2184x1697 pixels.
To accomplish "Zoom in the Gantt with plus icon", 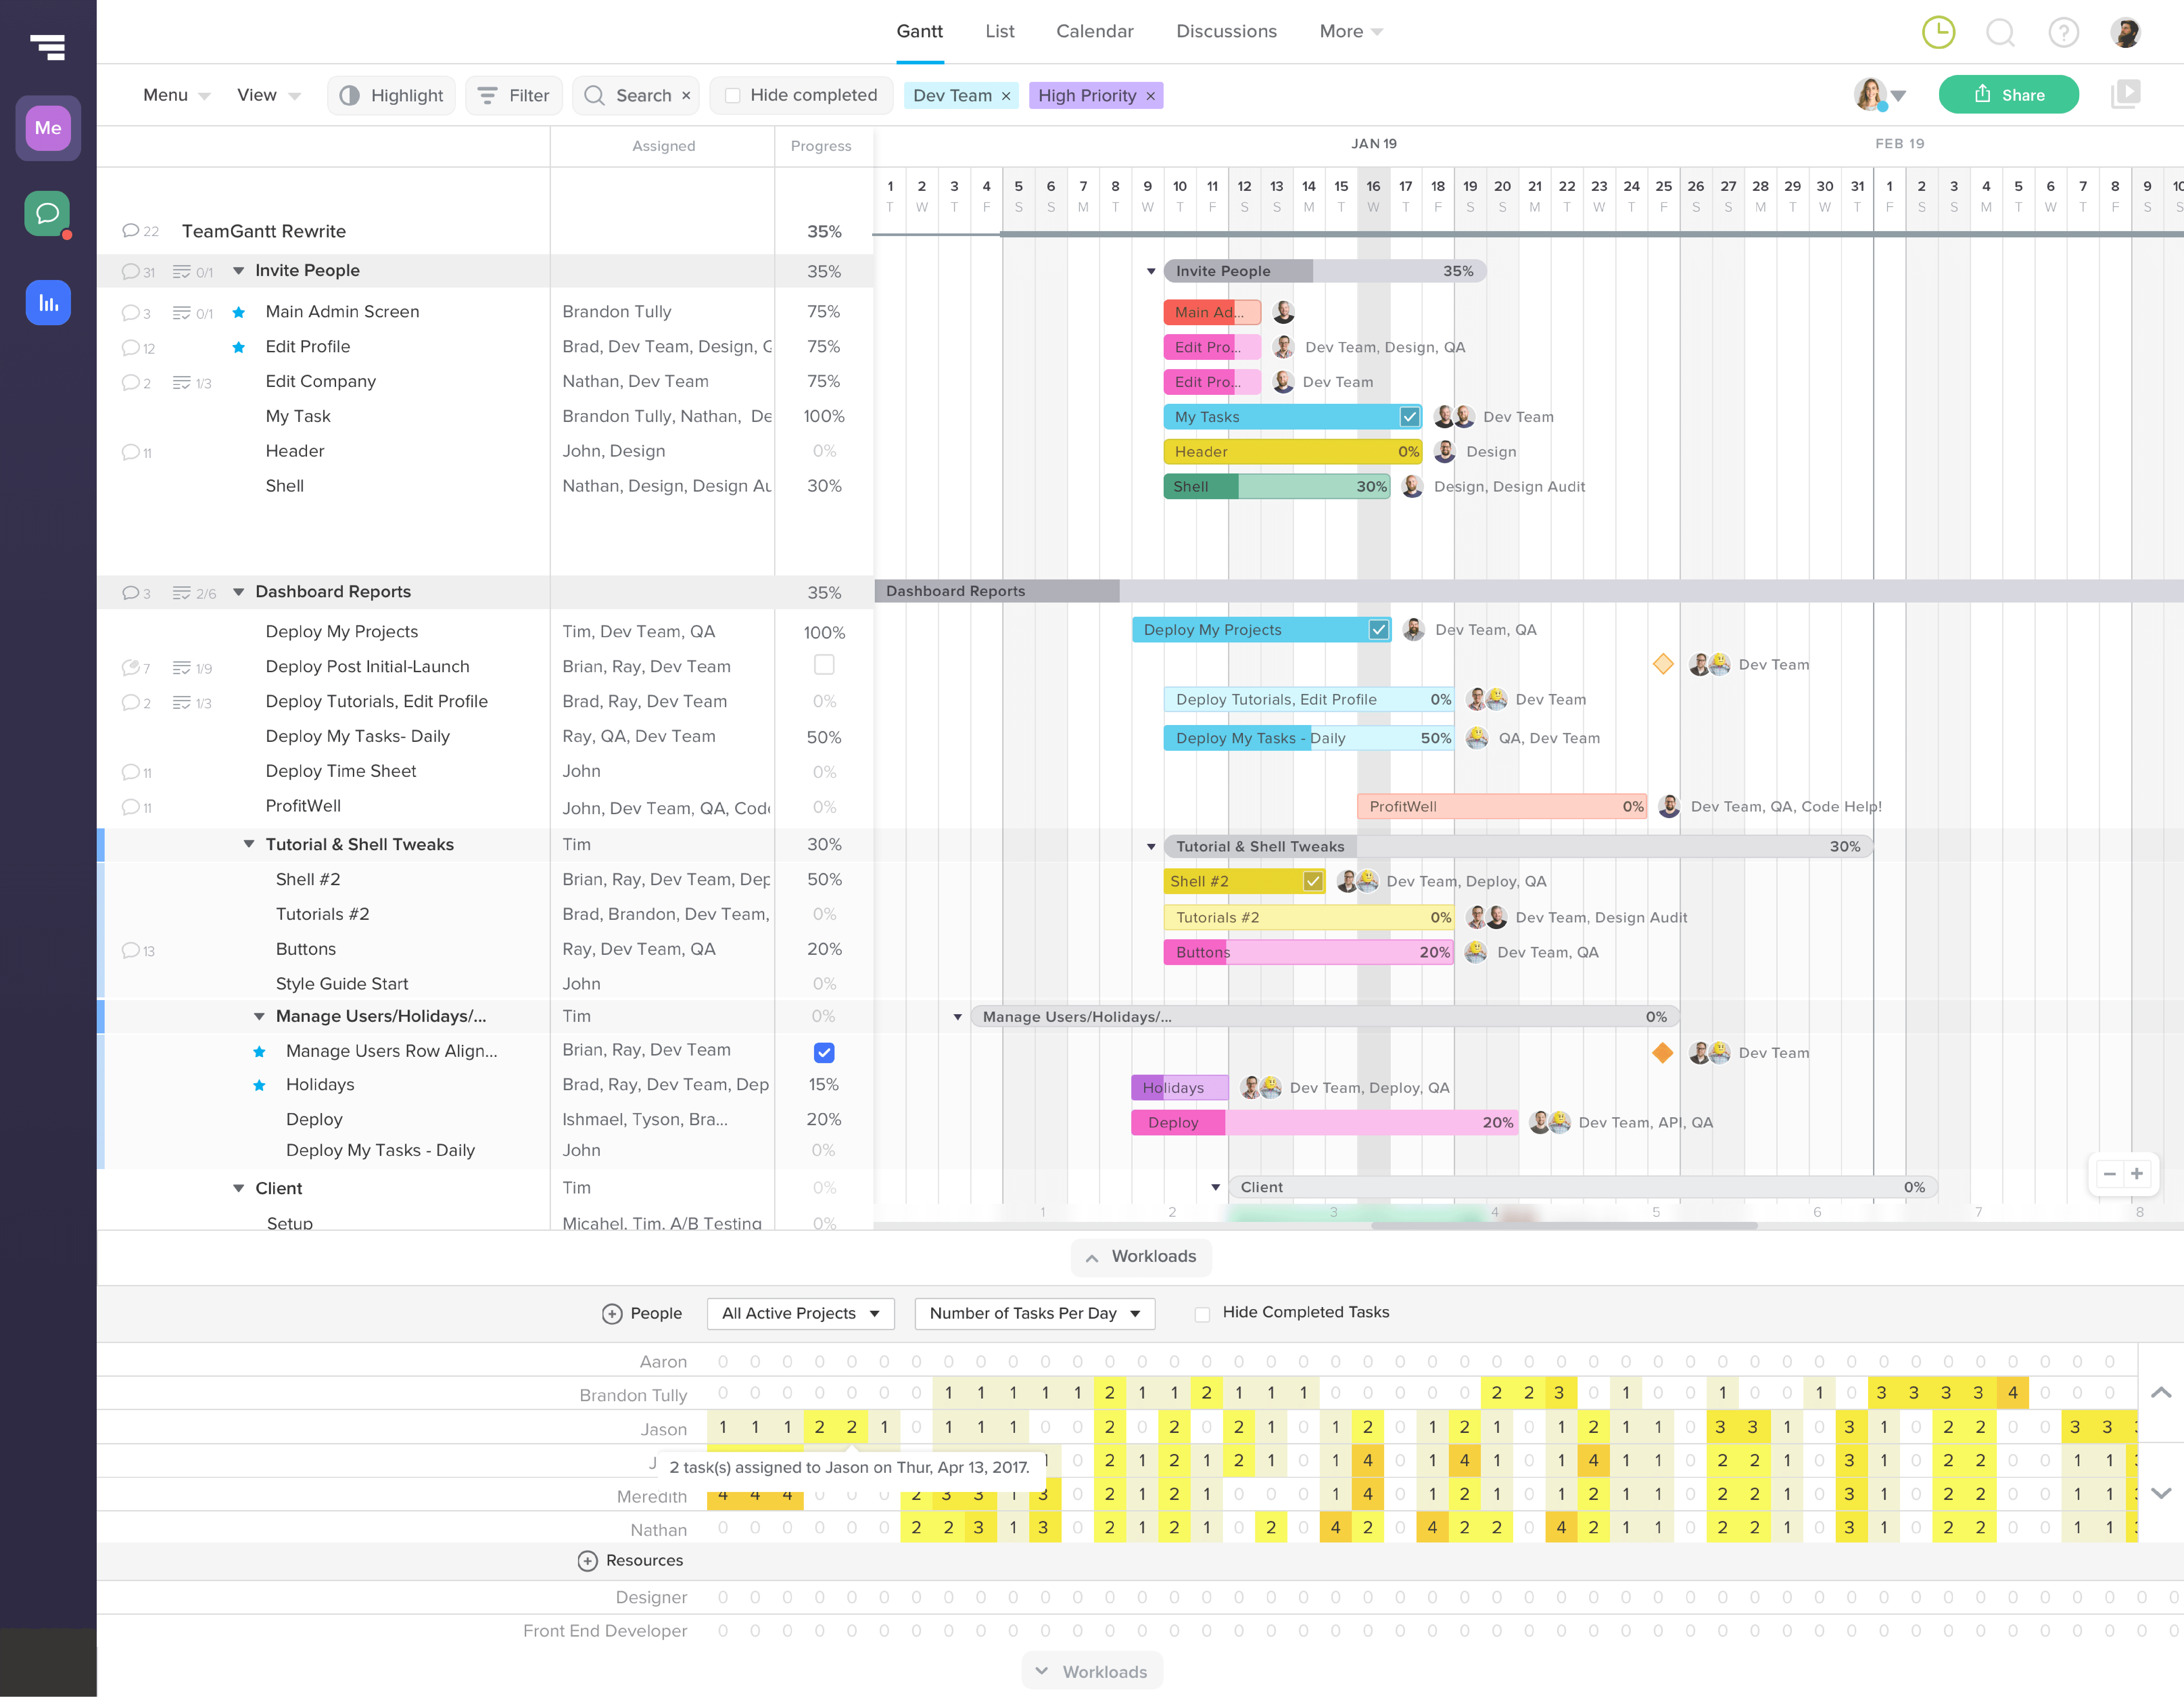I will [2137, 1174].
